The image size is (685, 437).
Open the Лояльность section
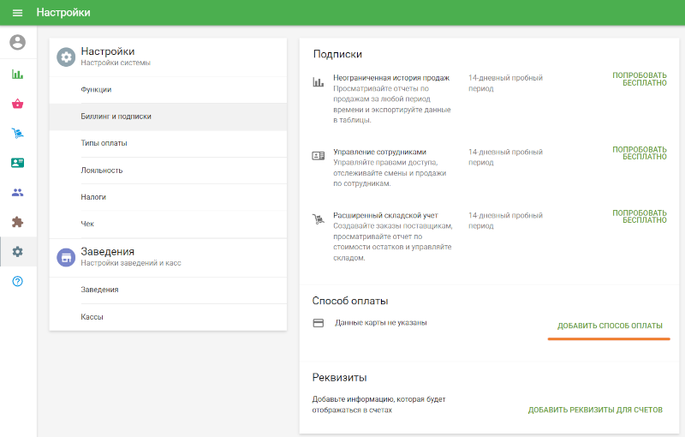[101, 170]
